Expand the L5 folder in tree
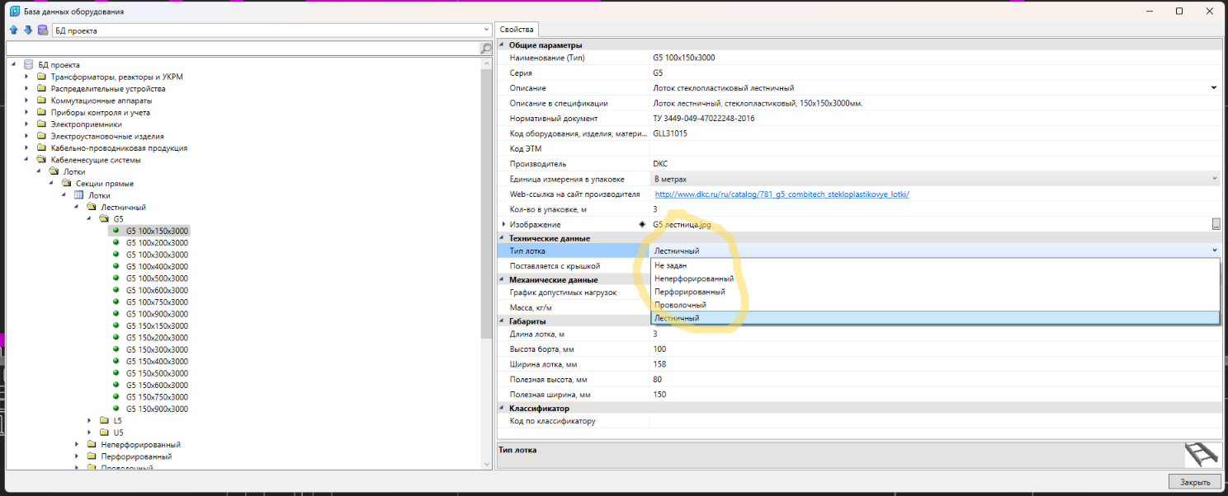The width and height of the screenshot is (1228, 496). (x=90, y=420)
